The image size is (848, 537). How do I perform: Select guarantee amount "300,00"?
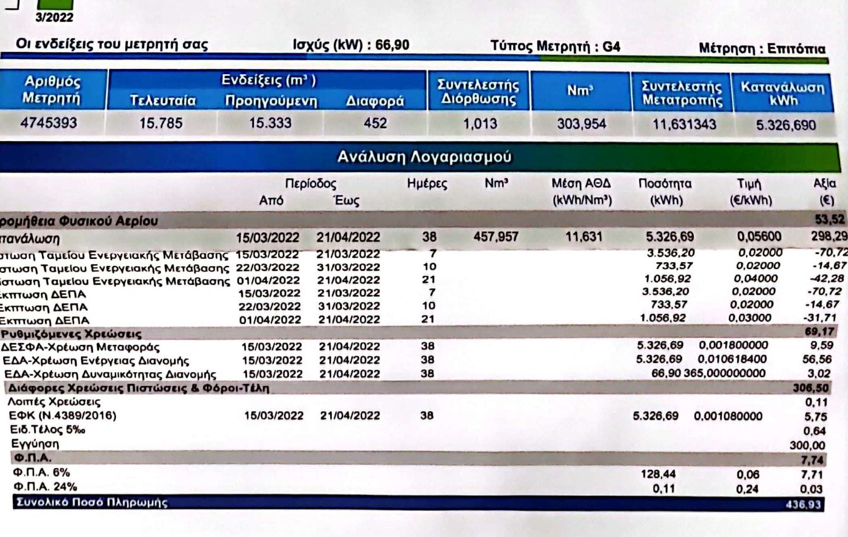coord(807,445)
